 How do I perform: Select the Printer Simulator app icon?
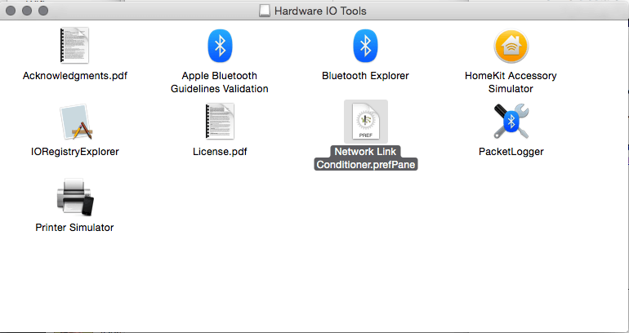[74, 198]
